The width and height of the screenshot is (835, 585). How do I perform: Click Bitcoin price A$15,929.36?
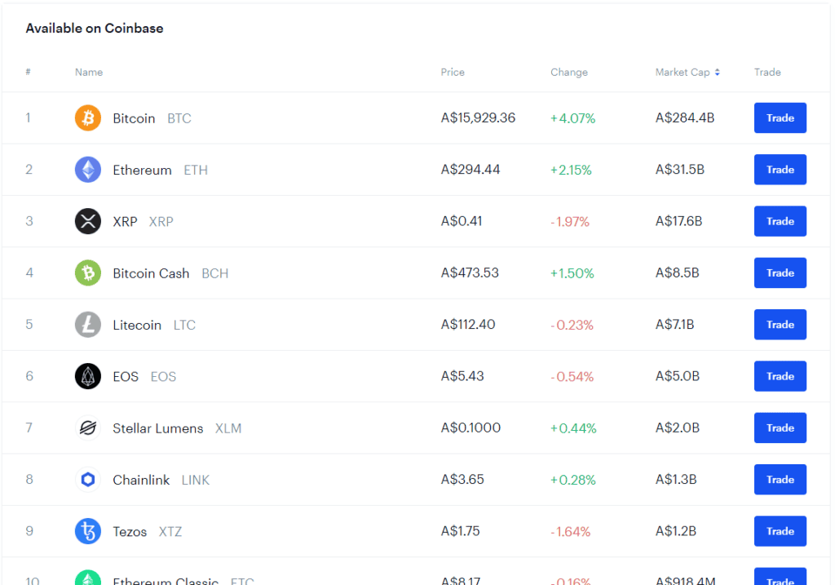(x=478, y=117)
